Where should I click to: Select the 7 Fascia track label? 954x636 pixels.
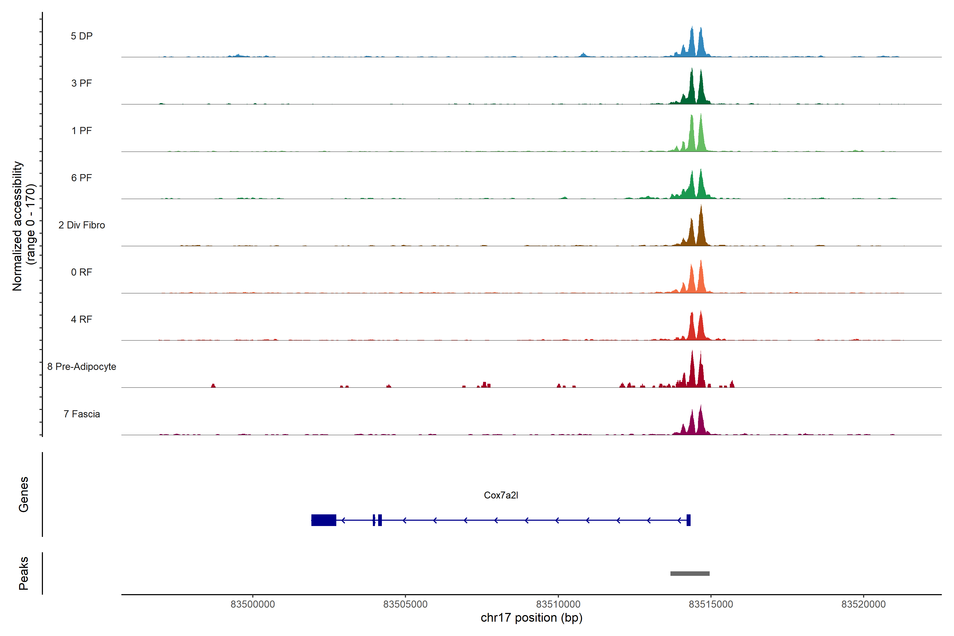point(82,414)
